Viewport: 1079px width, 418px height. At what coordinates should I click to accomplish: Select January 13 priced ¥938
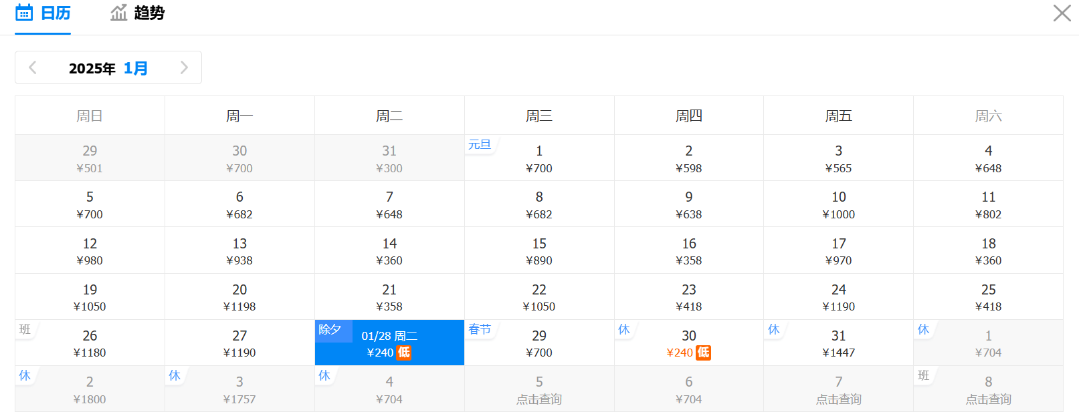coord(239,250)
